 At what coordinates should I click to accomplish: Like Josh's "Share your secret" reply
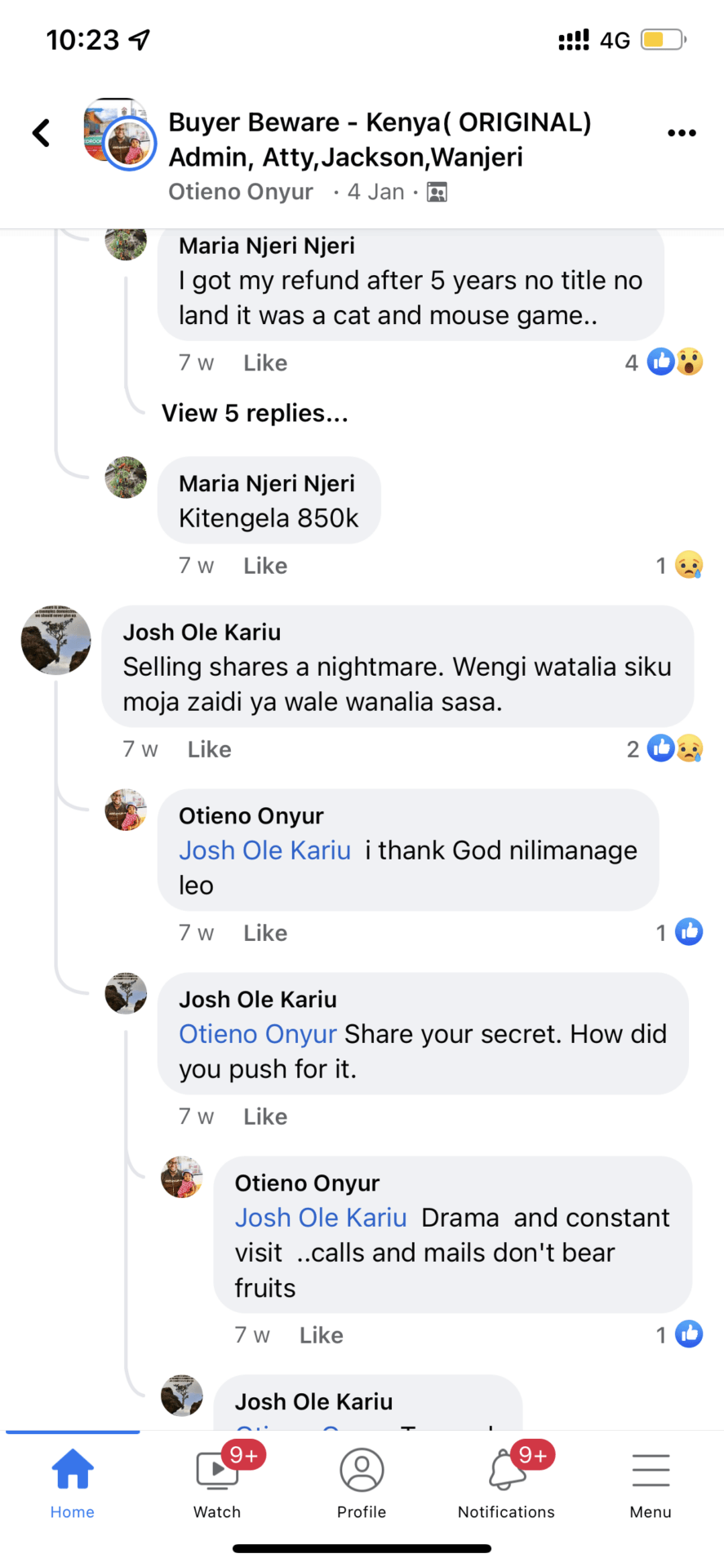pyautogui.click(x=265, y=1116)
